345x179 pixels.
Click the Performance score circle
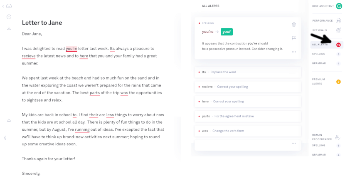tap(338, 21)
